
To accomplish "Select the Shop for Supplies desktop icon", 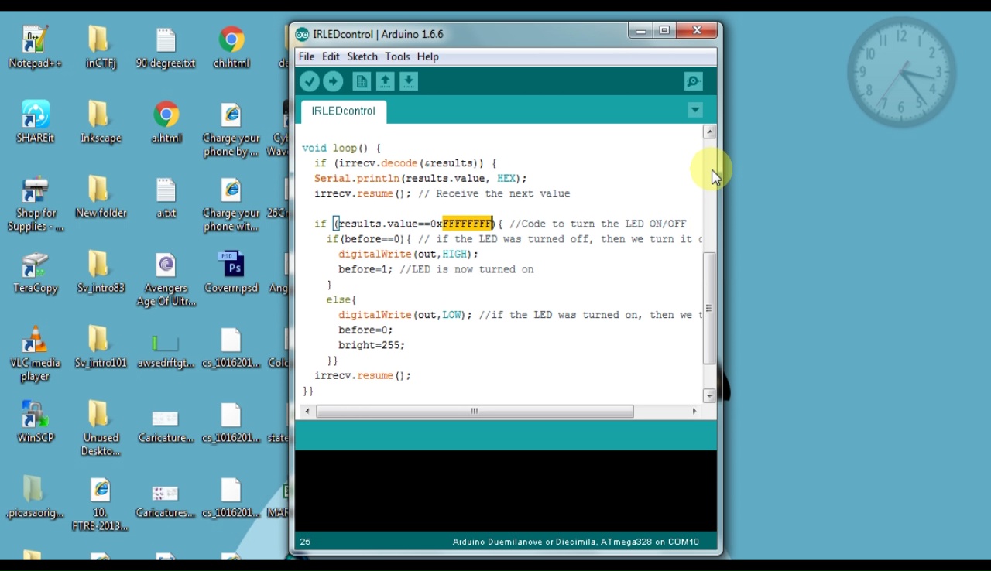I will [35, 204].
